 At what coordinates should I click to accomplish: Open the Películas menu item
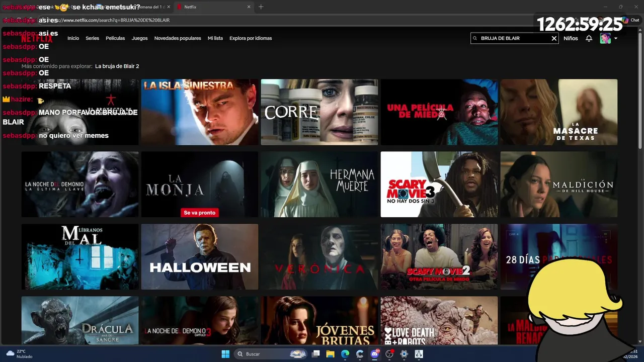pos(115,38)
